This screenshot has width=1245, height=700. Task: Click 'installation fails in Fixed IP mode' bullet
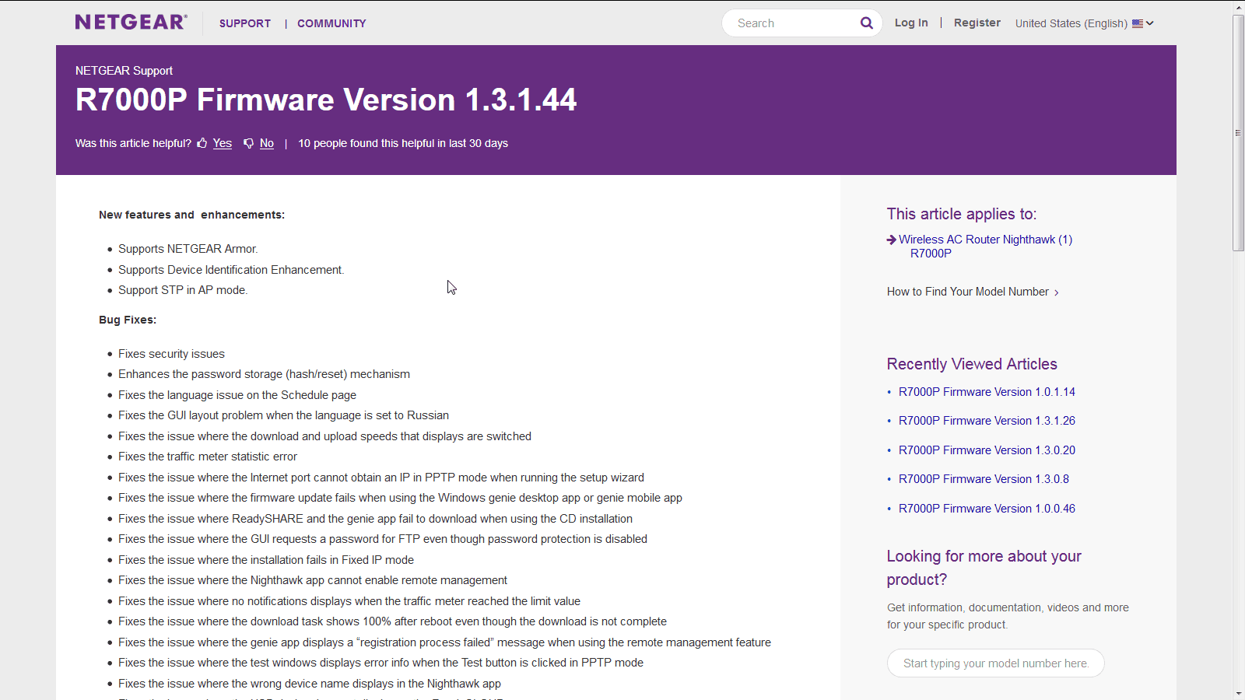266,560
